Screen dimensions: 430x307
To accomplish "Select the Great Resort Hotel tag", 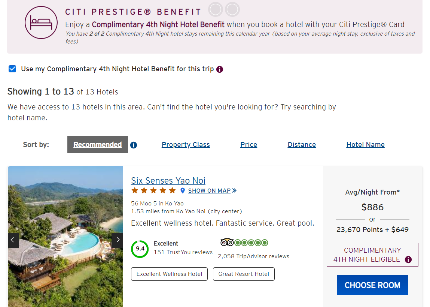I will (244, 274).
